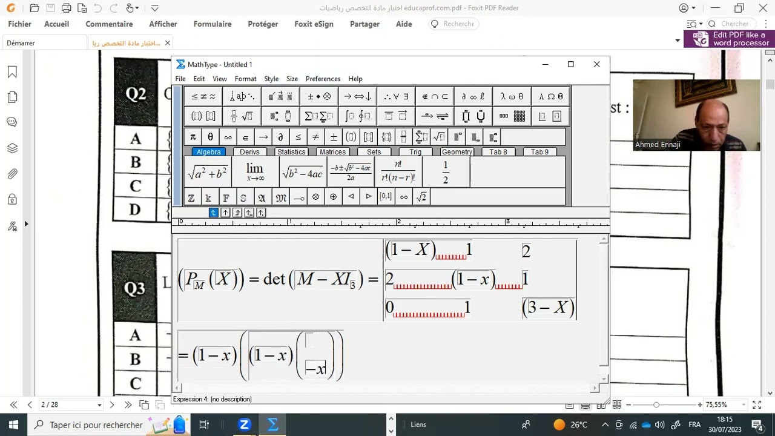Viewport: 775px width, 436px height.
Task: Insert pi symbol from small bar
Action: [x=193, y=137]
